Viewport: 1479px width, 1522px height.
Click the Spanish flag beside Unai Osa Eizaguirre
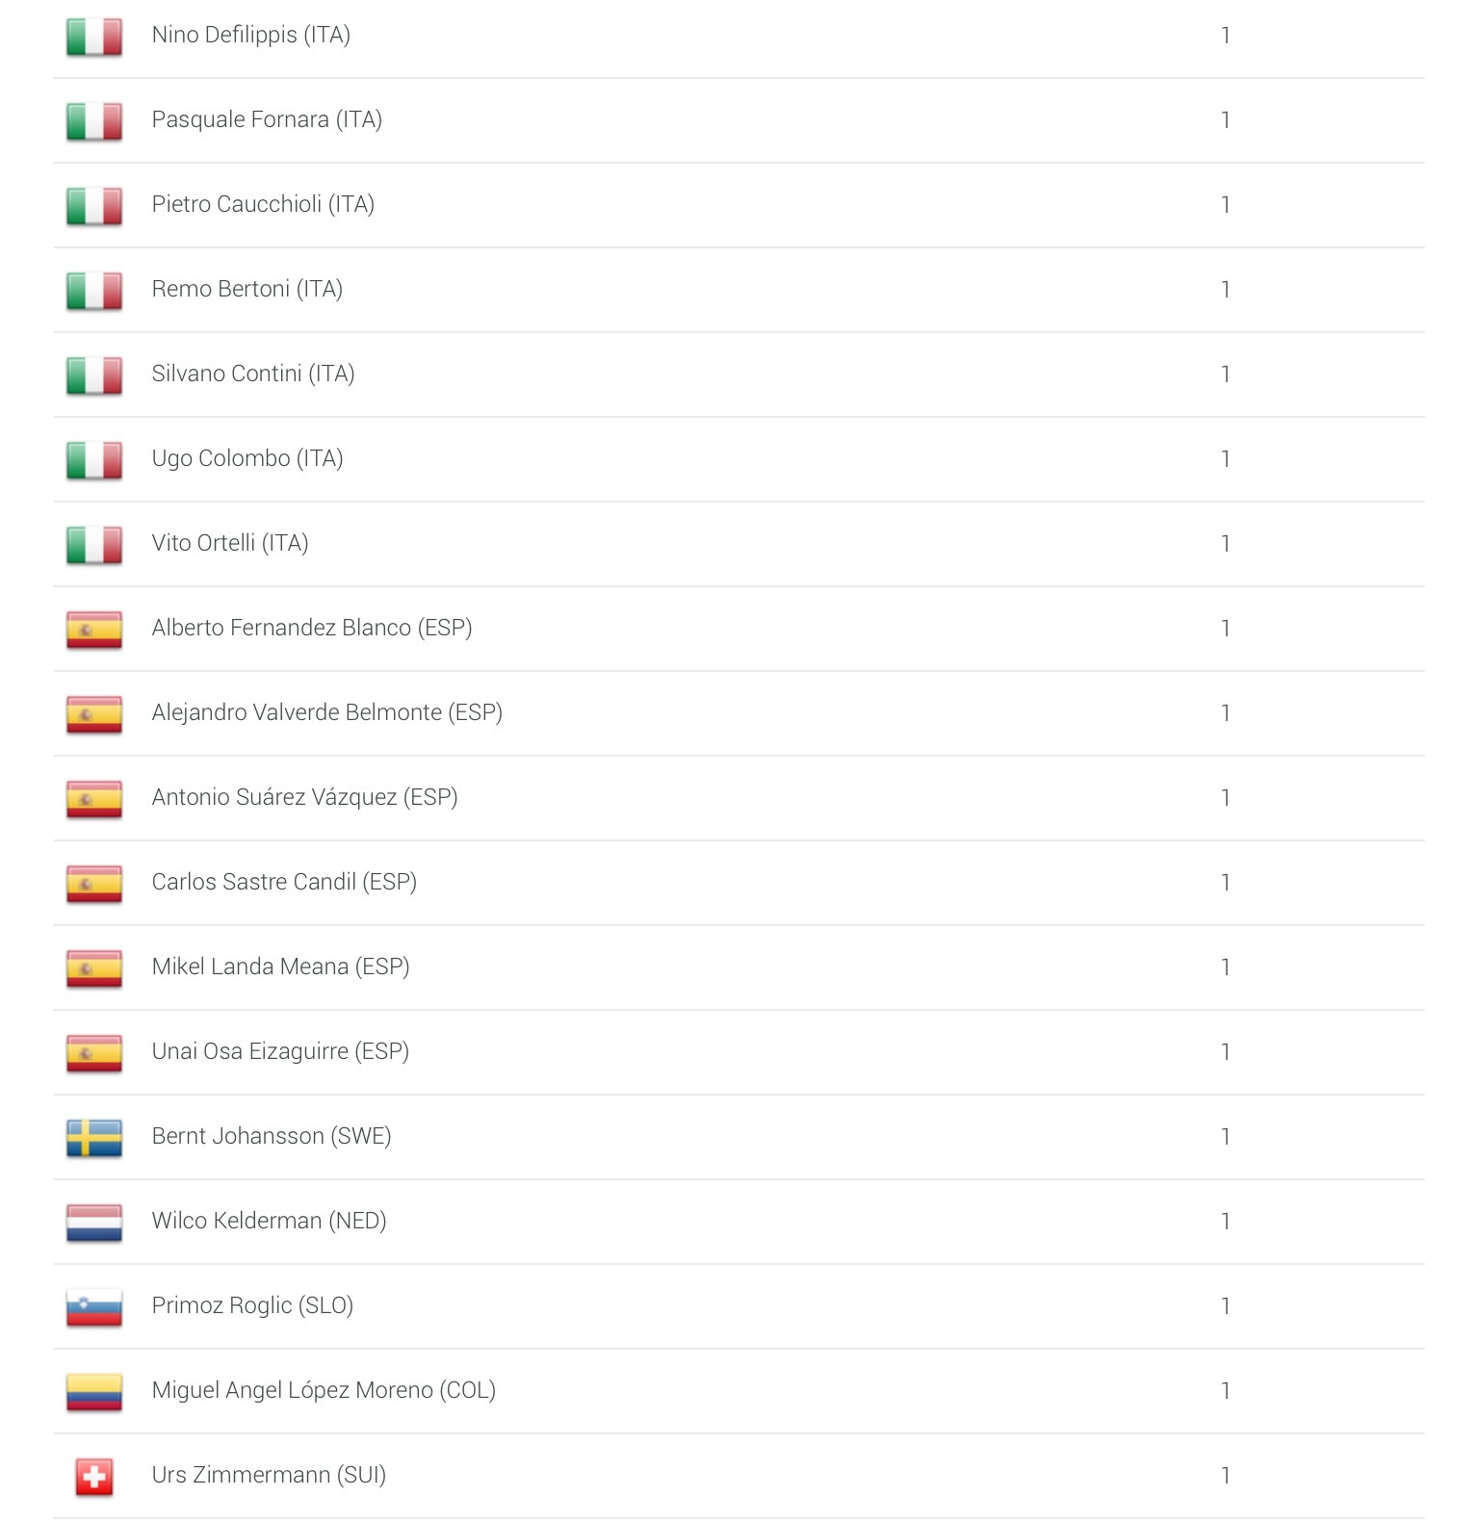[94, 1053]
